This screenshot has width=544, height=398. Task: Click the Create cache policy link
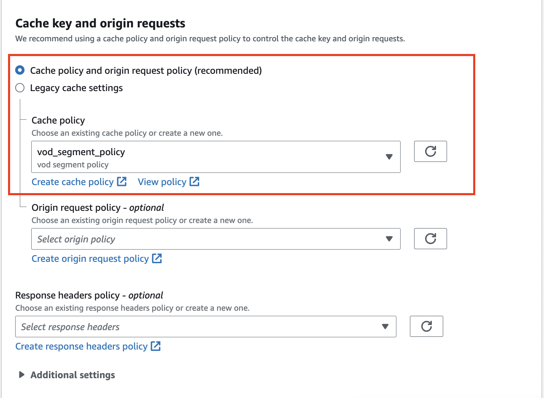(x=73, y=182)
